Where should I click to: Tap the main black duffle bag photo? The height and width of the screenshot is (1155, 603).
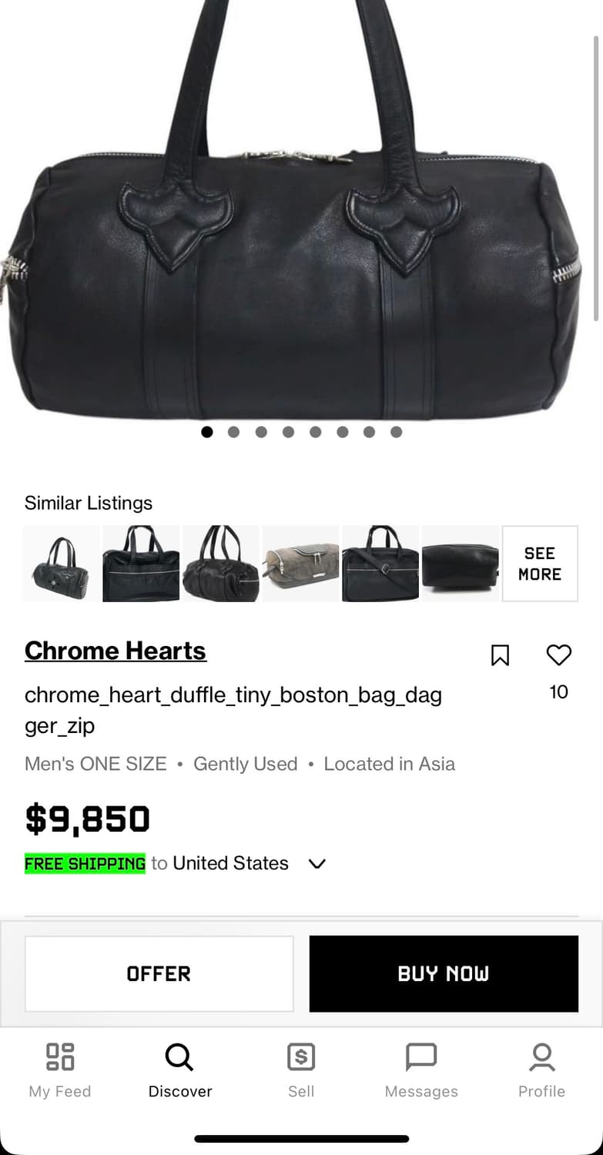301,231
